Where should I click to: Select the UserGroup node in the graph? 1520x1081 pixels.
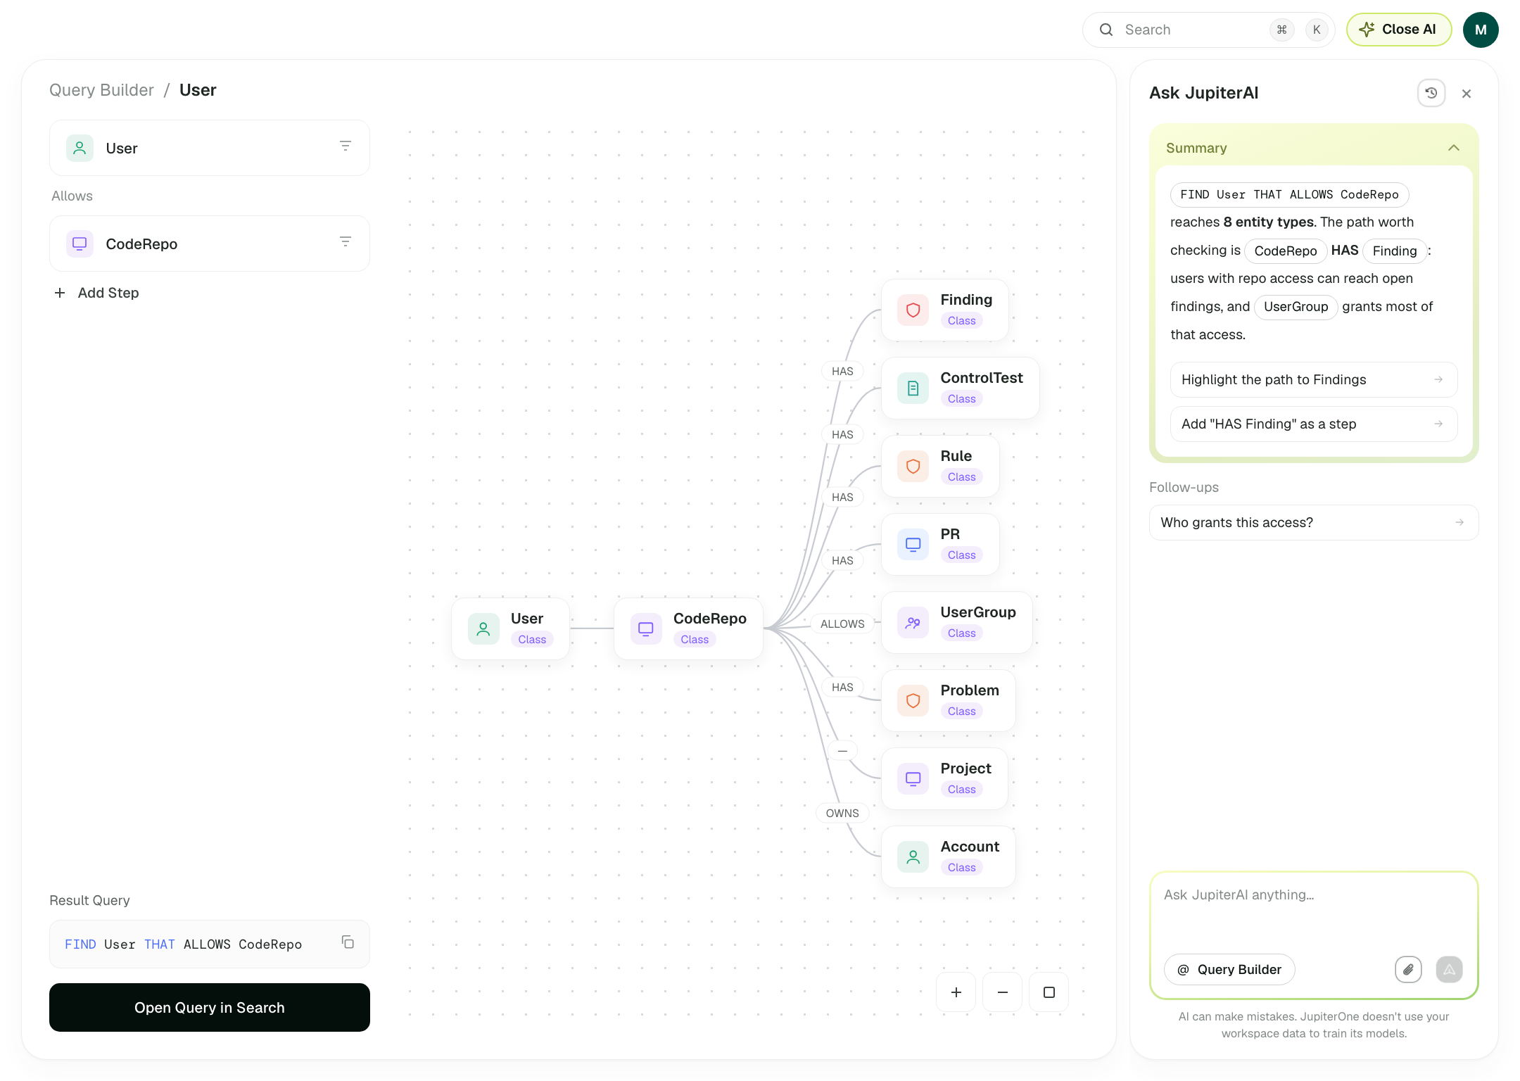click(x=957, y=623)
